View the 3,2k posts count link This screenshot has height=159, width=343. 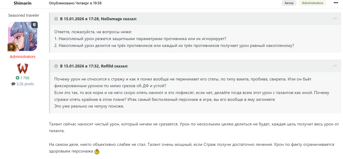point(25,84)
